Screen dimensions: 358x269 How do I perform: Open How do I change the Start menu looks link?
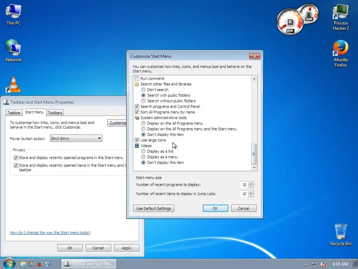click(x=50, y=233)
